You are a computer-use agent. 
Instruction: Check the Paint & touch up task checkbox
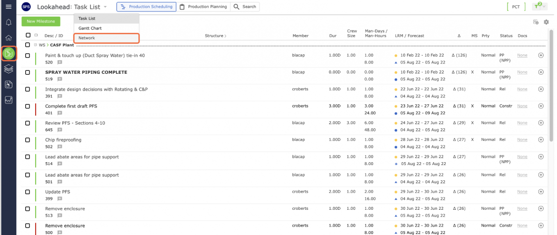[x=28, y=55]
